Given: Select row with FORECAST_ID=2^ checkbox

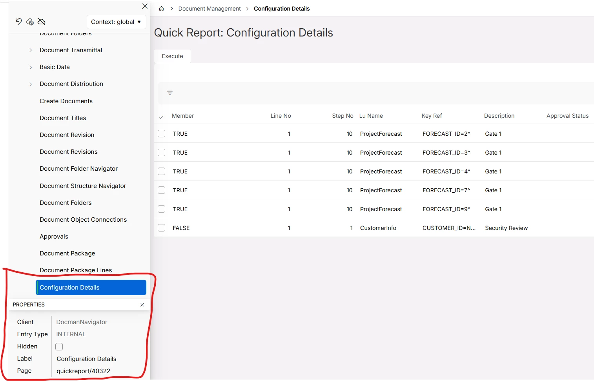Looking at the screenshot, I should coord(162,134).
